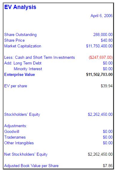This screenshot has width=117, height=174.
Task: Select the Adjustments: heading
Action: point(16,126)
